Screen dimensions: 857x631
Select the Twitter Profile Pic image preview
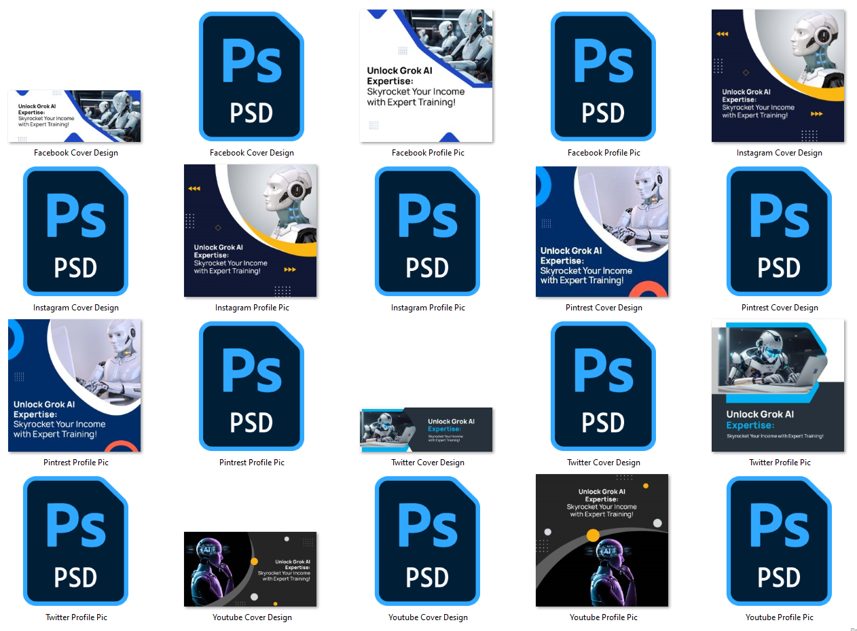[778, 386]
